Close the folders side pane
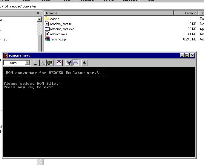Screen dimensions: 204x165 [38, 13]
